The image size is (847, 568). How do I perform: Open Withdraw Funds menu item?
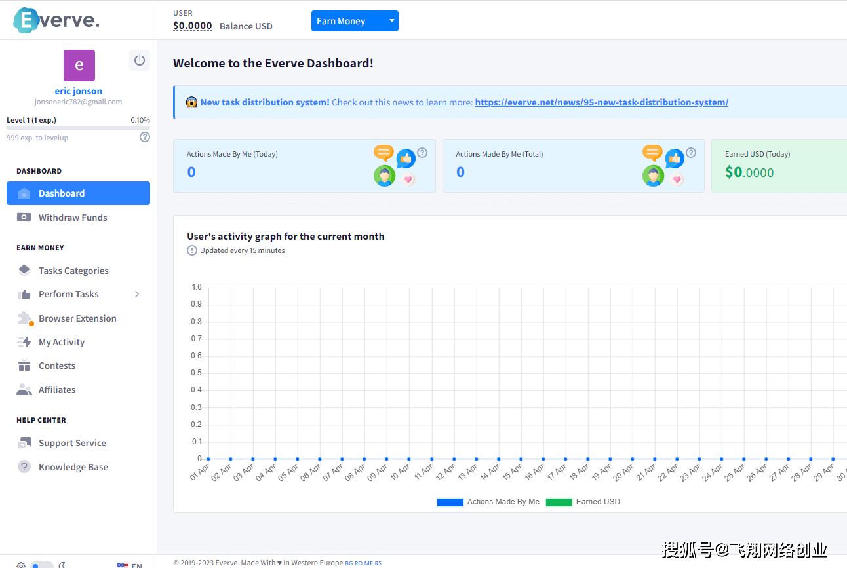pos(78,218)
